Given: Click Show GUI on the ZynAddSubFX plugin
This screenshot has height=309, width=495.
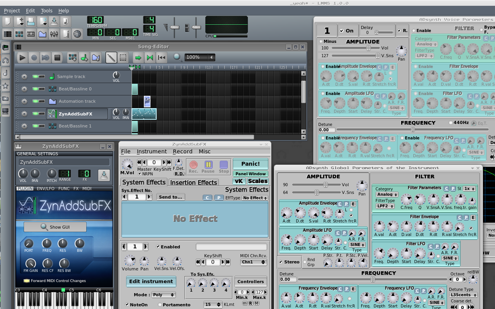Looking at the screenshot, I should pyautogui.click(x=55, y=227).
